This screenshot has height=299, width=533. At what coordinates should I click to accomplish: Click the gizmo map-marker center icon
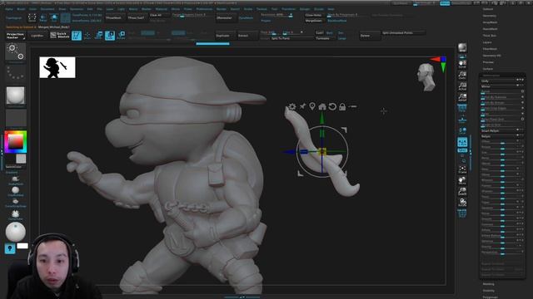[312, 106]
